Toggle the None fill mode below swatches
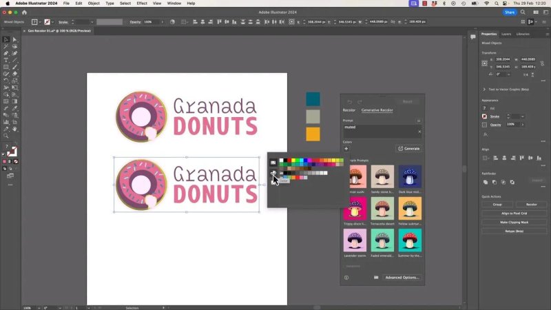551x310 pixels. coord(15,162)
